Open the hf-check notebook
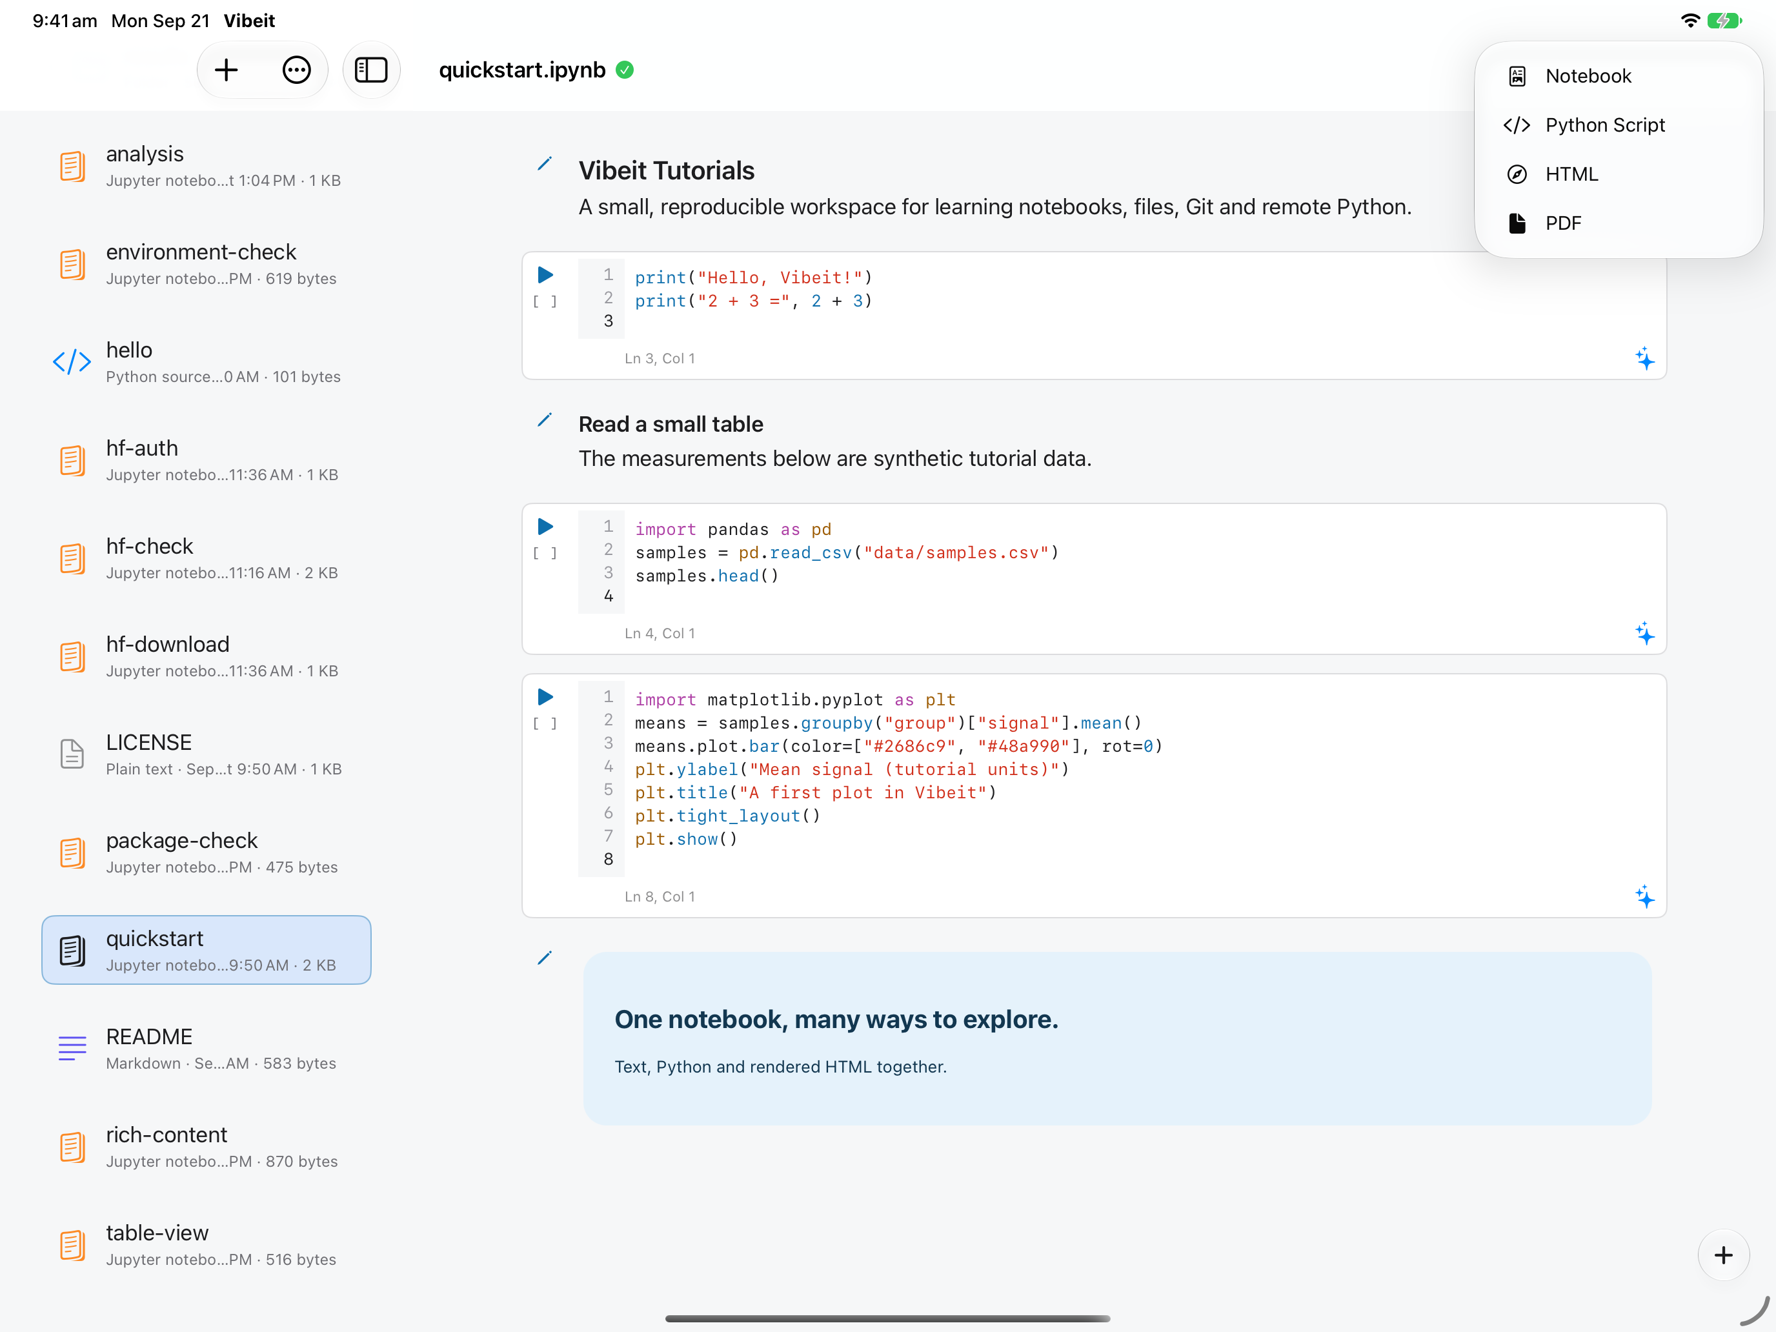Screen dimensions: 1776x1332 tap(207, 558)
